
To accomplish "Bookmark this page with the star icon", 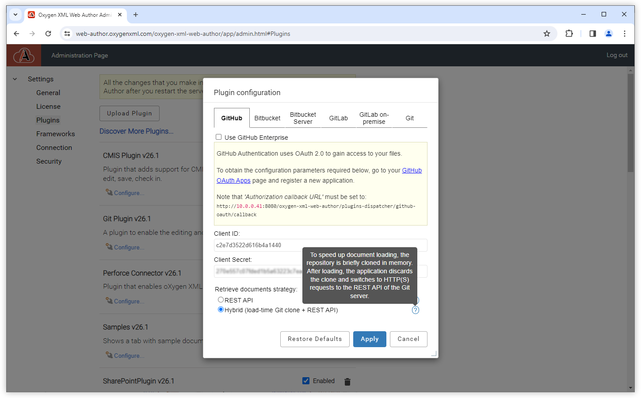I will [x=547, y=34].
